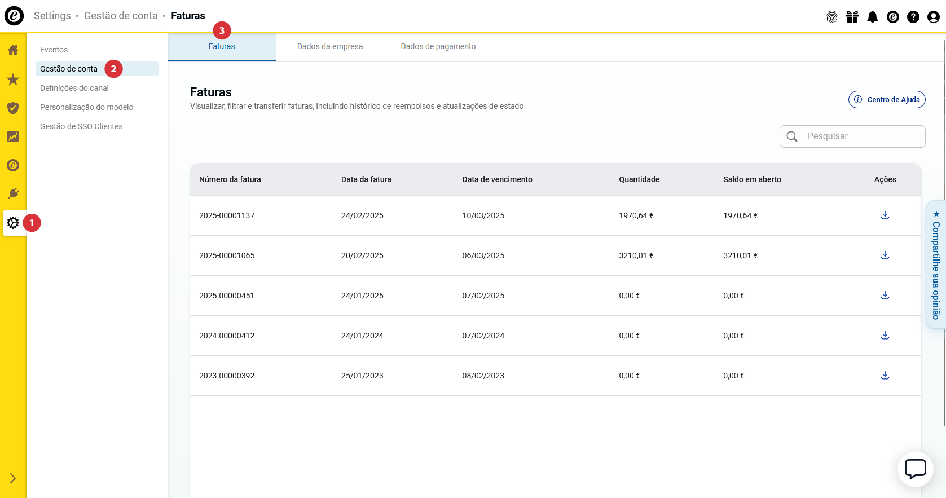Open the shield checkmark sidebar icon
946x498 pixels.
tap(13, 108)
